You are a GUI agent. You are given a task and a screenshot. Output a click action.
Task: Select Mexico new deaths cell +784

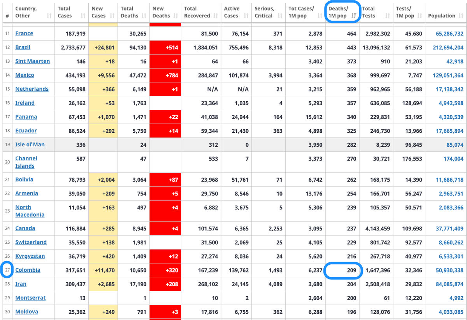tap(165, 75)
